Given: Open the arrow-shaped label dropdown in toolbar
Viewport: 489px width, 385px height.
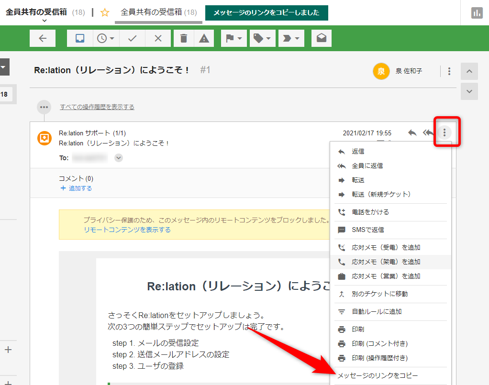Looking at the screenshot, I should pos(291,38).
